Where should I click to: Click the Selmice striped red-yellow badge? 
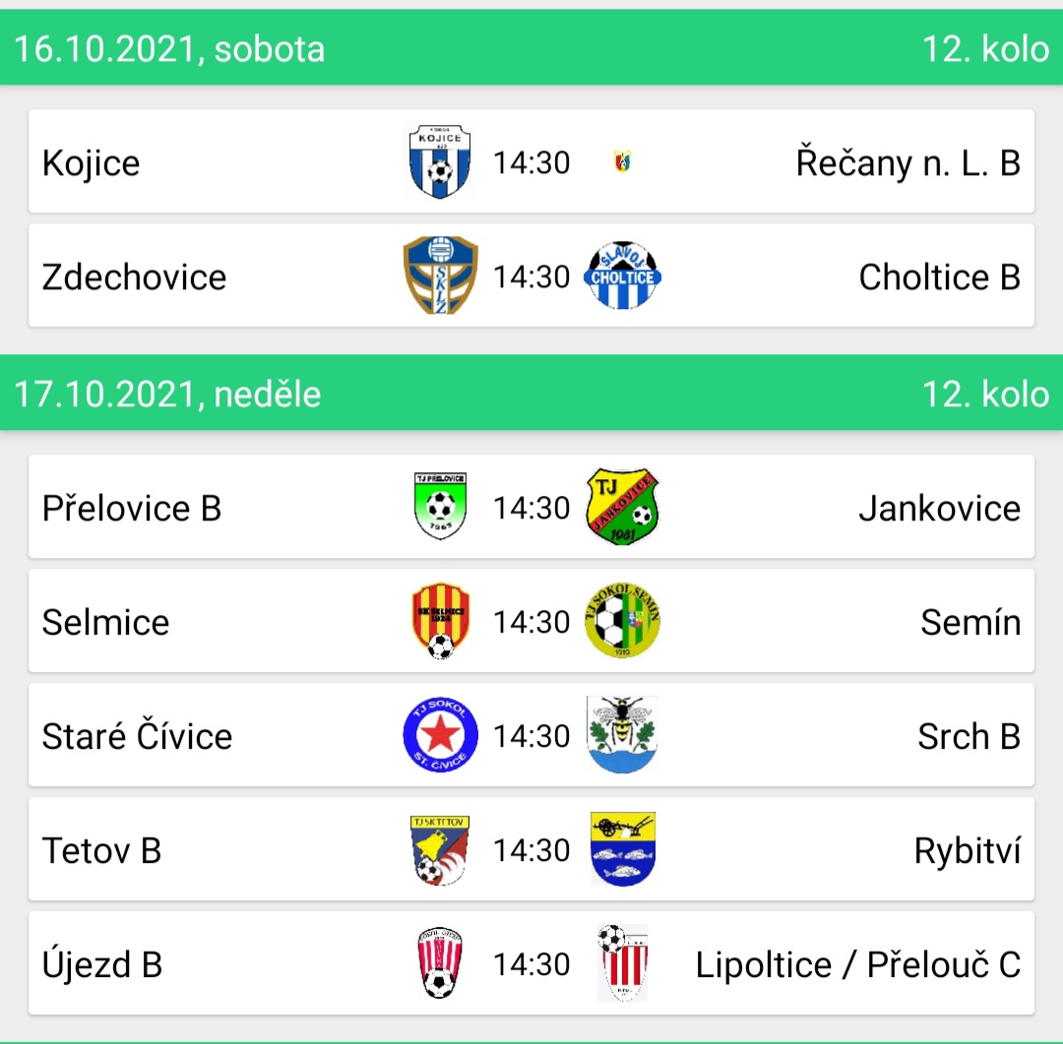pos(441,620)
